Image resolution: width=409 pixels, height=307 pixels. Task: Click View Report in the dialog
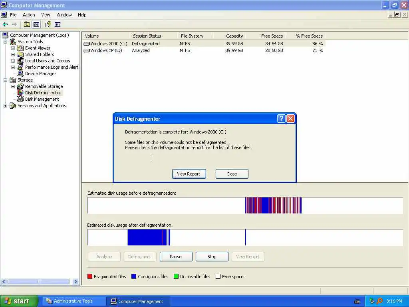(x=189, y=174)
